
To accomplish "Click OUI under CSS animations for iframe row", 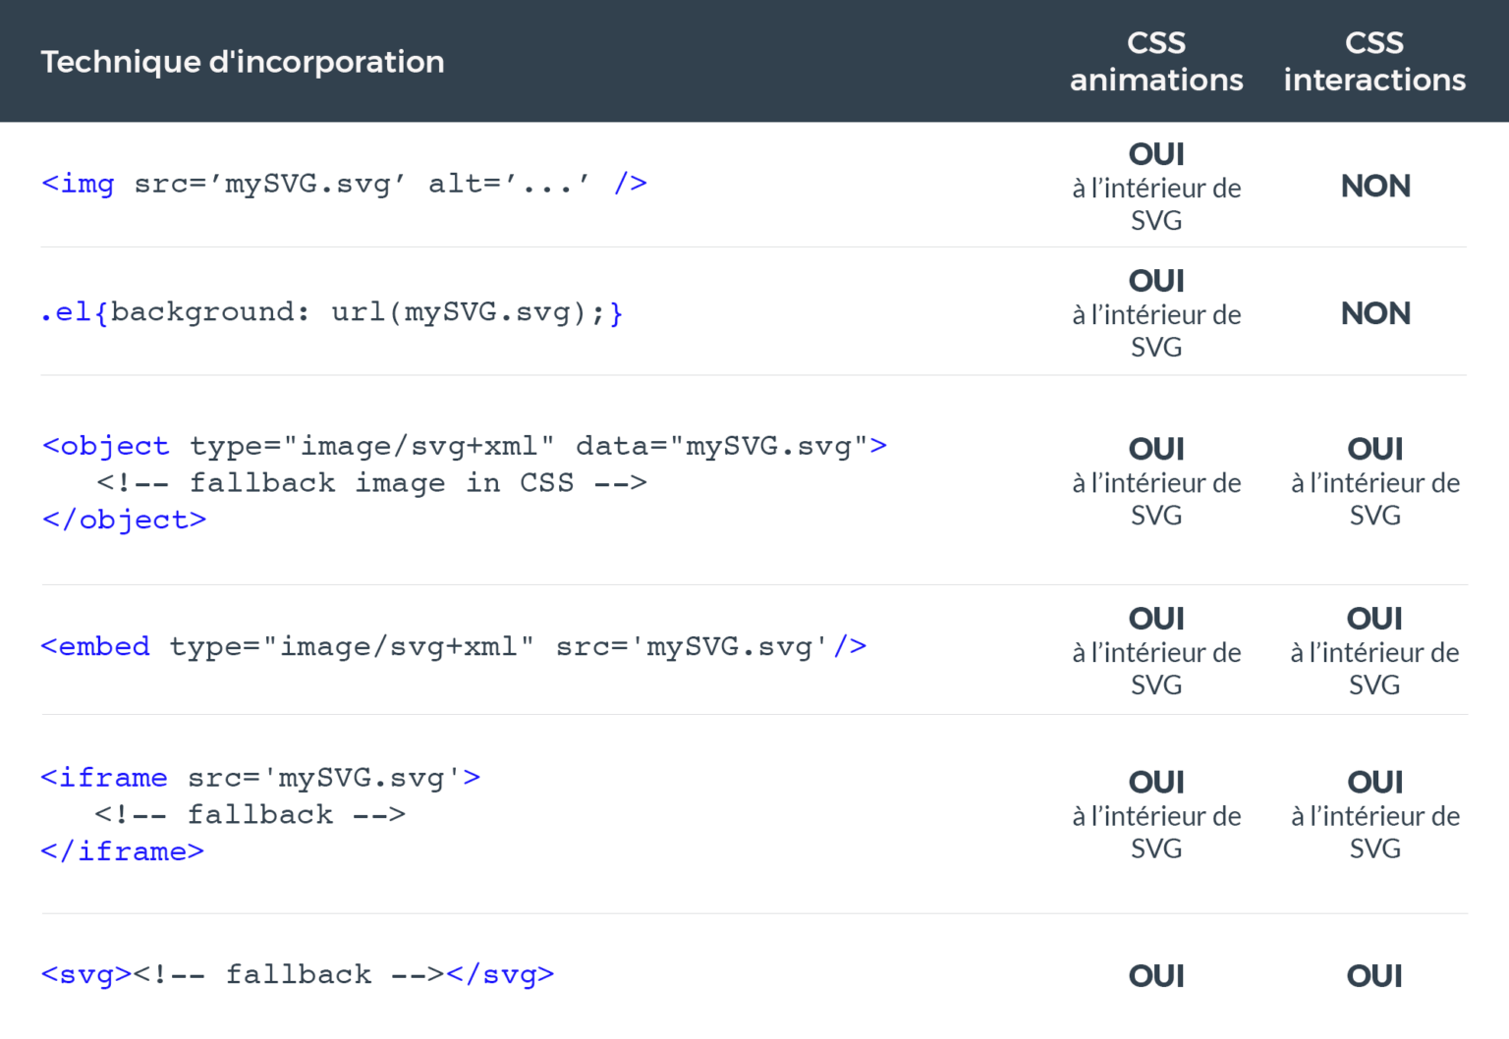I will coord(1156,782).
